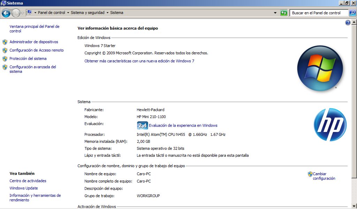
Task: Open Ventana principal del Panel de control
Action: [35, 29]
